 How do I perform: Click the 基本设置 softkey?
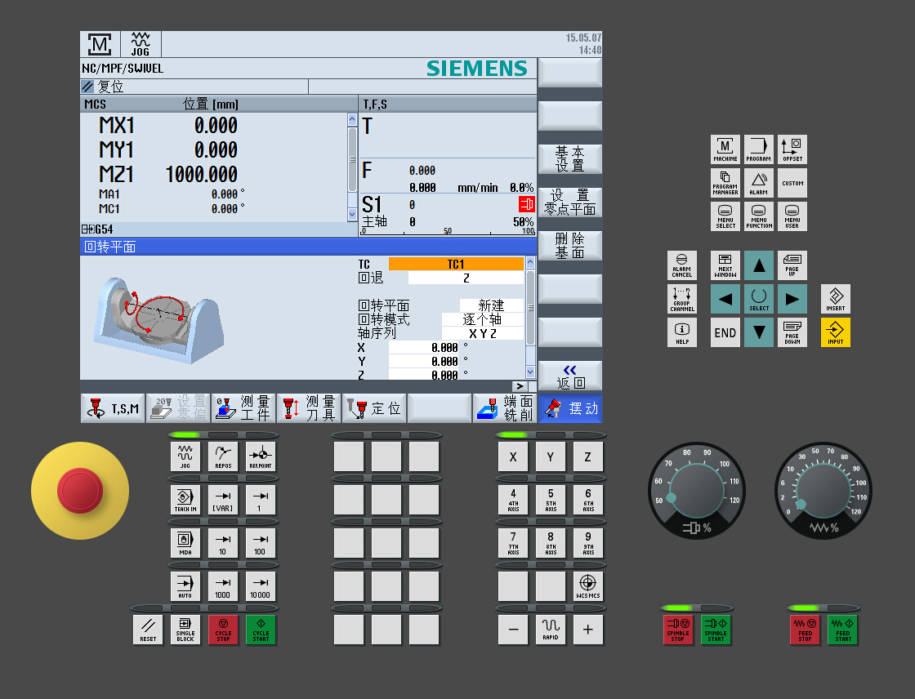(569, 158)
